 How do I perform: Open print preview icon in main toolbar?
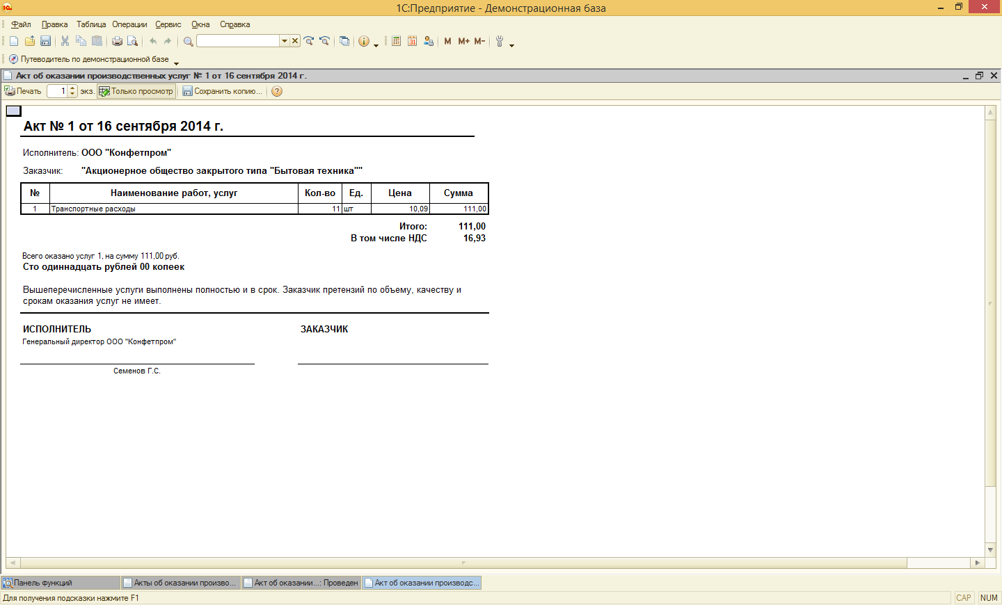132,41
